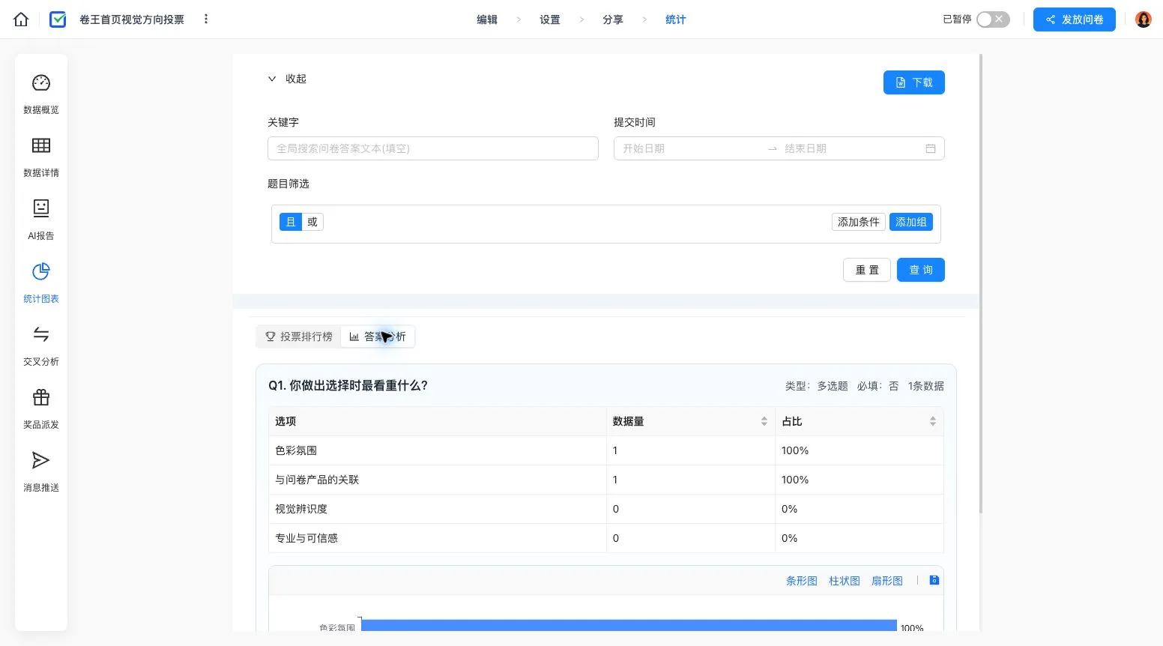Open 数据概览 dashboard in sidebar
Screen dimensions: 1163x646
[41, 93]
